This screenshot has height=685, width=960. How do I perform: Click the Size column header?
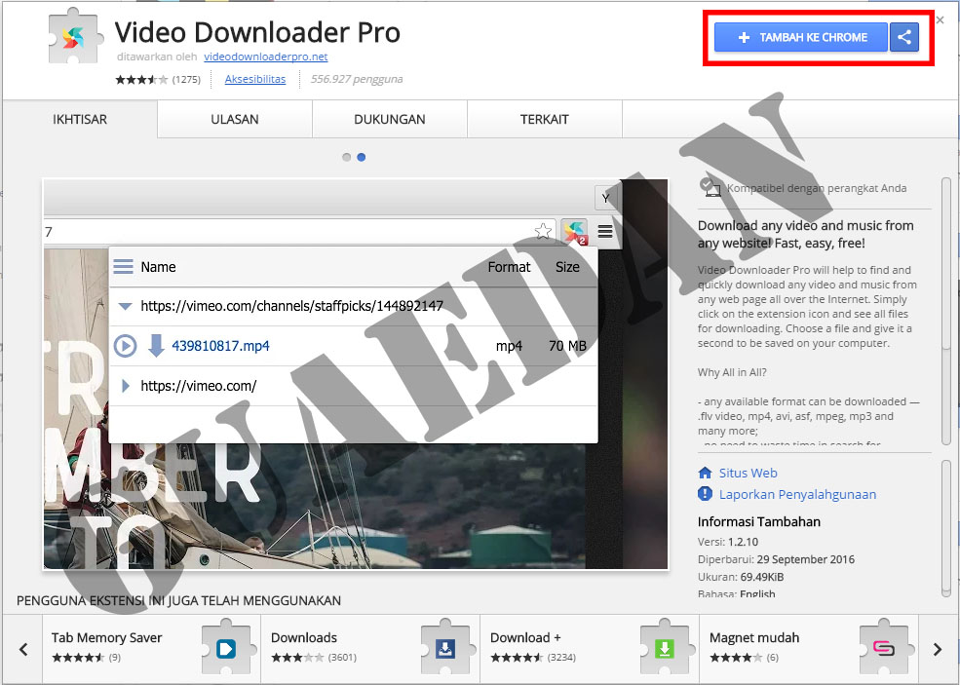pyautogui.click(x=567, y=267)
